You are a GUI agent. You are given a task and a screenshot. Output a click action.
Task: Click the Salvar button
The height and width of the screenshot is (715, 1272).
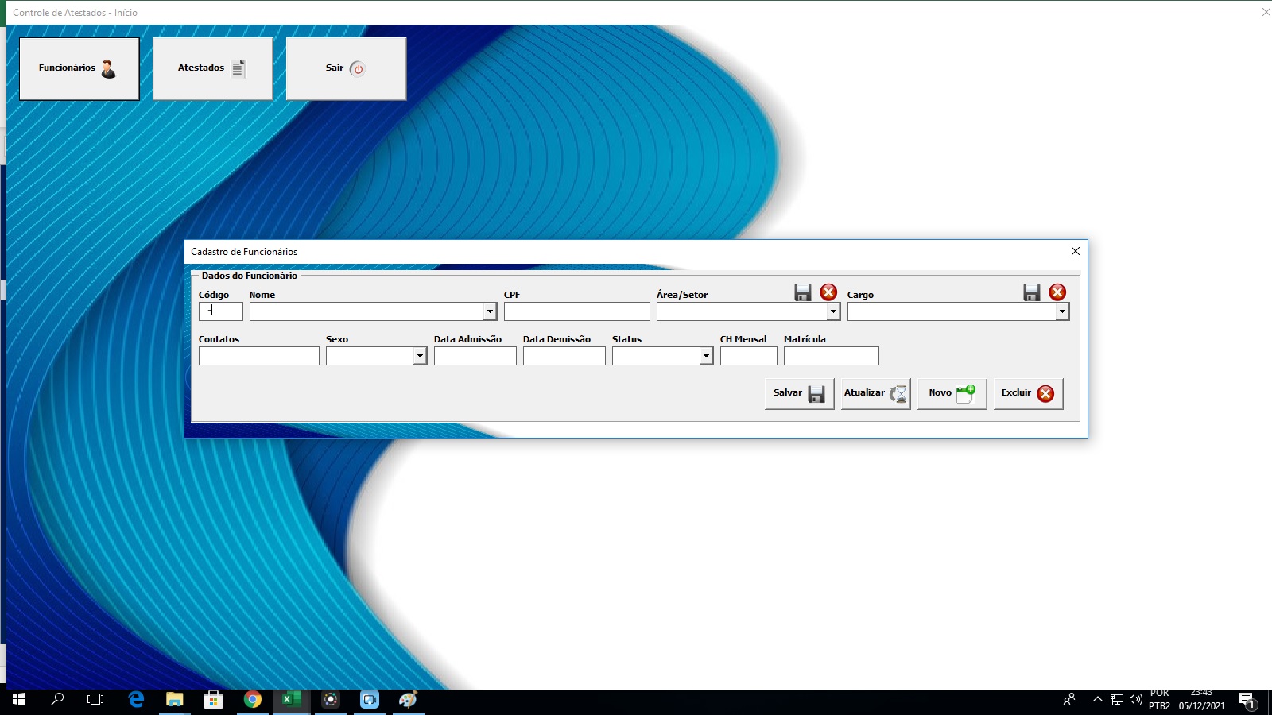pos(799,393)
